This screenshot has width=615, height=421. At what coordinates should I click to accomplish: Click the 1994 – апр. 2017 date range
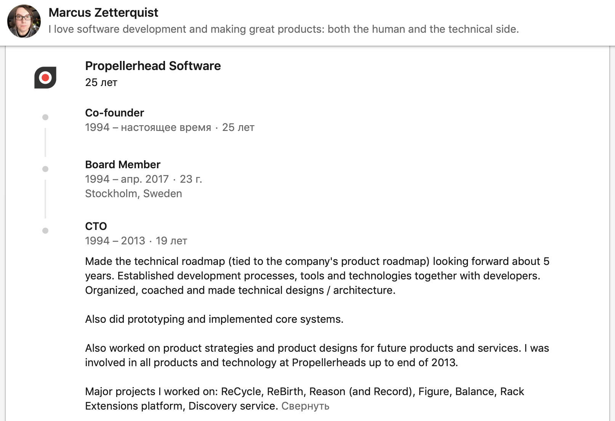point(127,179)
